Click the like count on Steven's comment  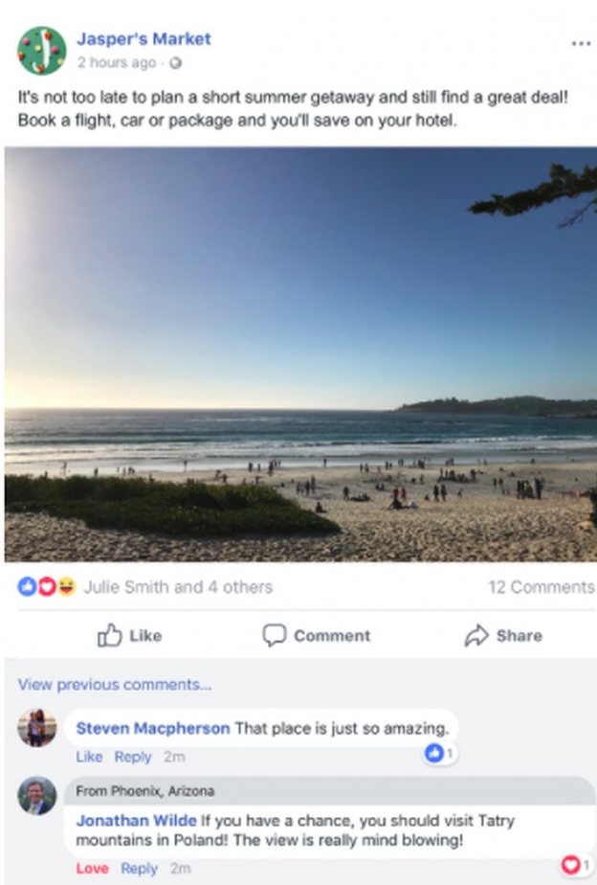(440, 754)
